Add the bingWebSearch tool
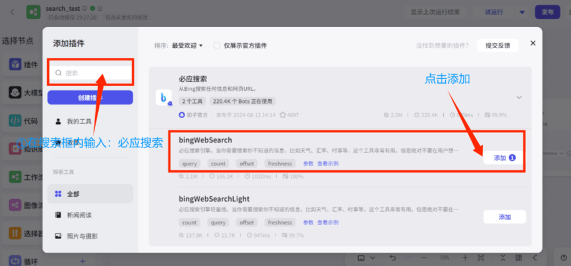 point(504,158)
